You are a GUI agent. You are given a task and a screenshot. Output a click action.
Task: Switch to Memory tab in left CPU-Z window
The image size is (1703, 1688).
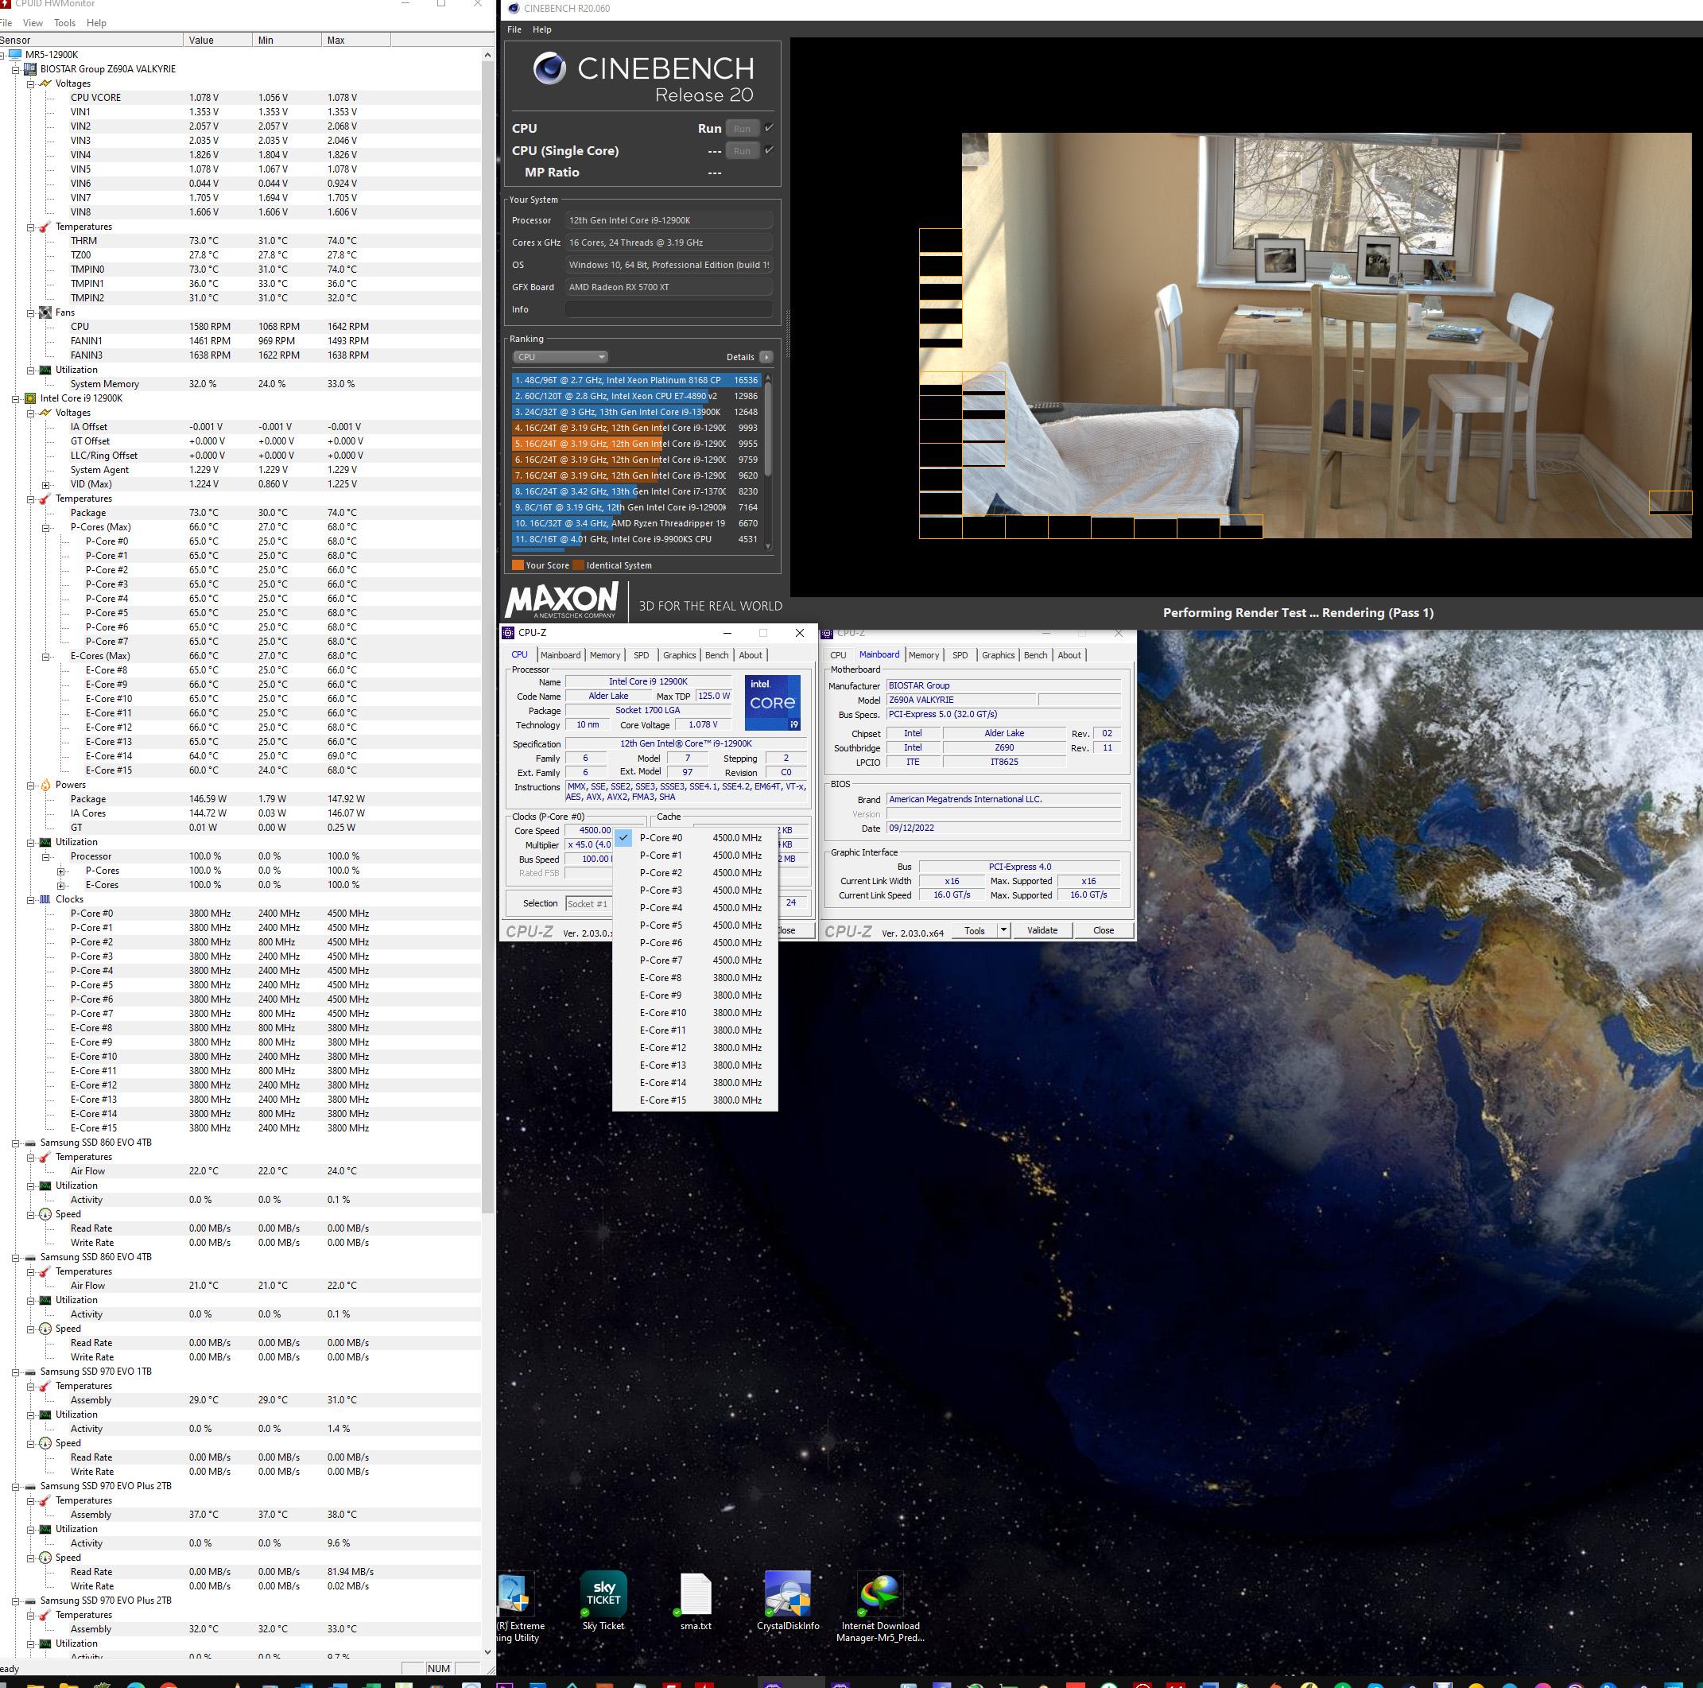pos(605,655)
